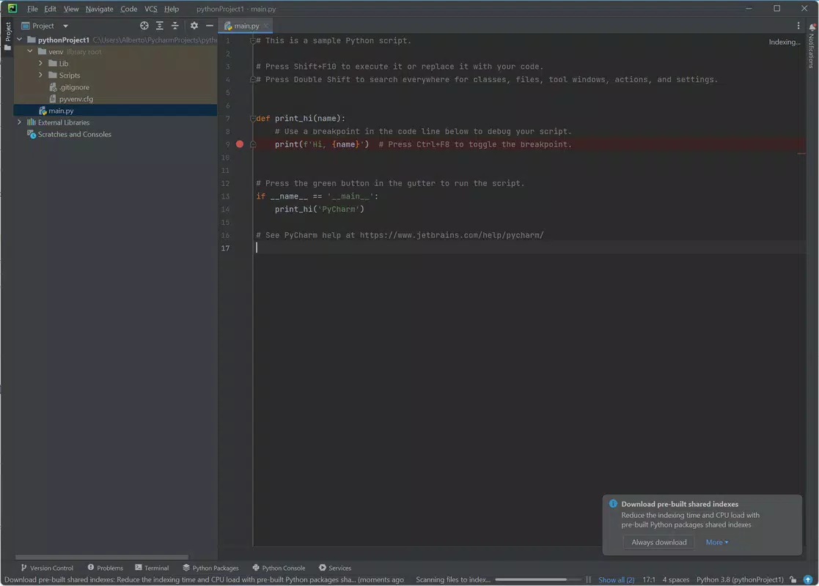Open the Navigate menu

click(99, 9)
